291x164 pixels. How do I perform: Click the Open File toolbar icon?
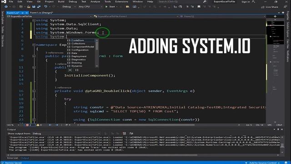tap(28, 7)
